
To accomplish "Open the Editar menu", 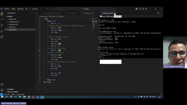I will point(13,9).
